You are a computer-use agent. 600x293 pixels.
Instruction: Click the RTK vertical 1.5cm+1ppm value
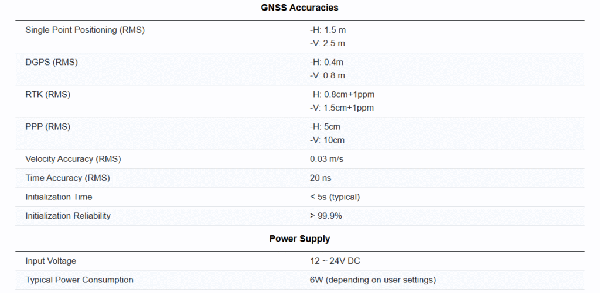pos(342,108)
